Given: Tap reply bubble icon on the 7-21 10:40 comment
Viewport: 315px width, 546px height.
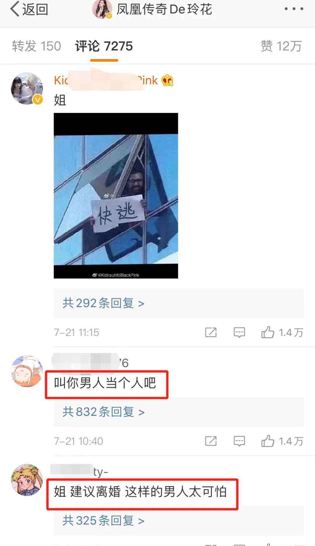Looking at the screenshot, I should pos(239,441).
